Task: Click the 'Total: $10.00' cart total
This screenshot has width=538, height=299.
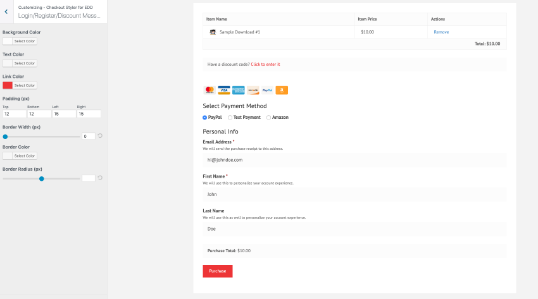Action: point(487,44)
